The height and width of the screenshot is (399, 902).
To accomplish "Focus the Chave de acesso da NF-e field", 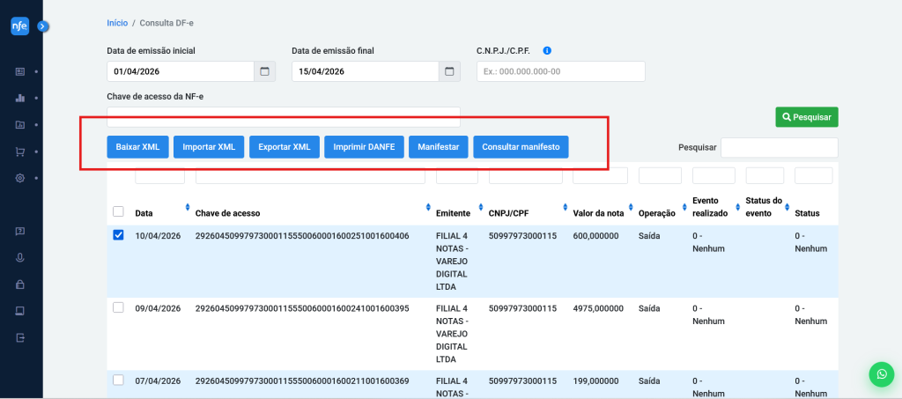I will pos(283,117).
